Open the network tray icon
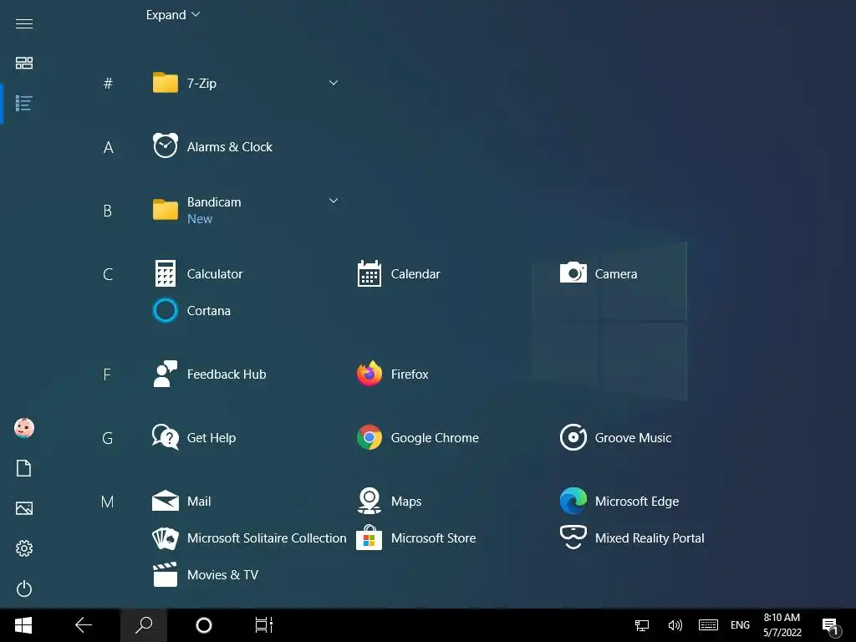Screen dimensions: 856x642 pos(642,625)
